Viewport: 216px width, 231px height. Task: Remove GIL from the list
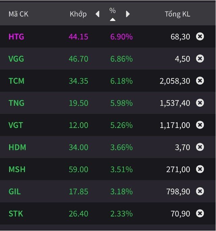pyautogui.click(x=200, y=191)
